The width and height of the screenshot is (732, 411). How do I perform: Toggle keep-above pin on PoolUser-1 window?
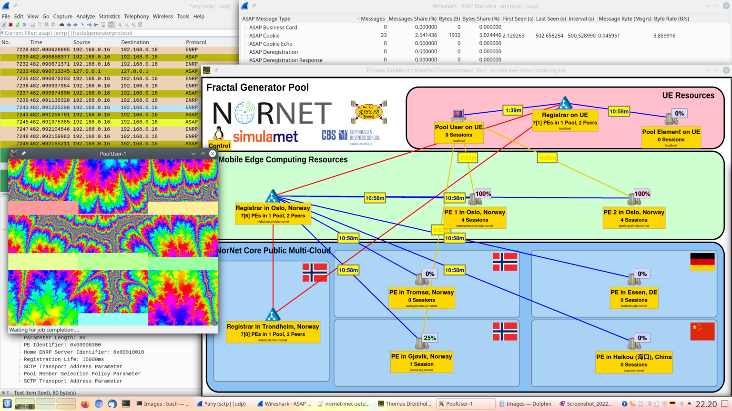(x=23, y=154)
